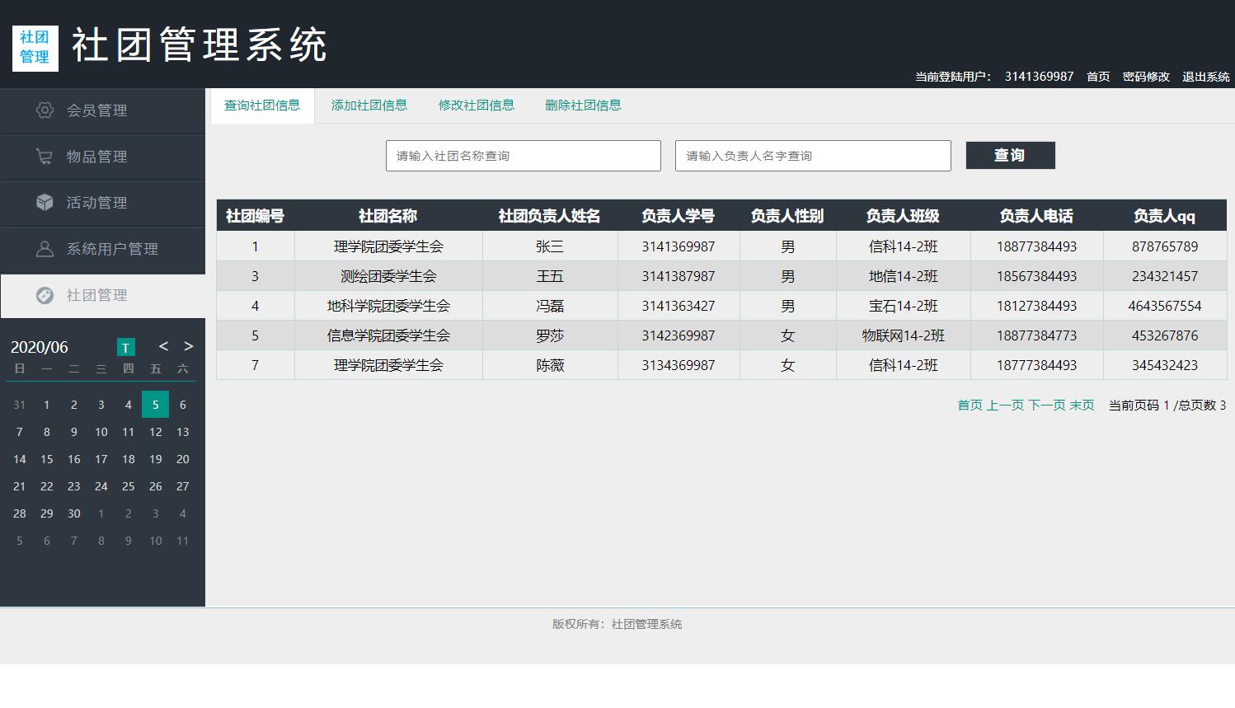
Task: Switch to the 添加社团信息 tab
Action: click(x=369, y=105)
